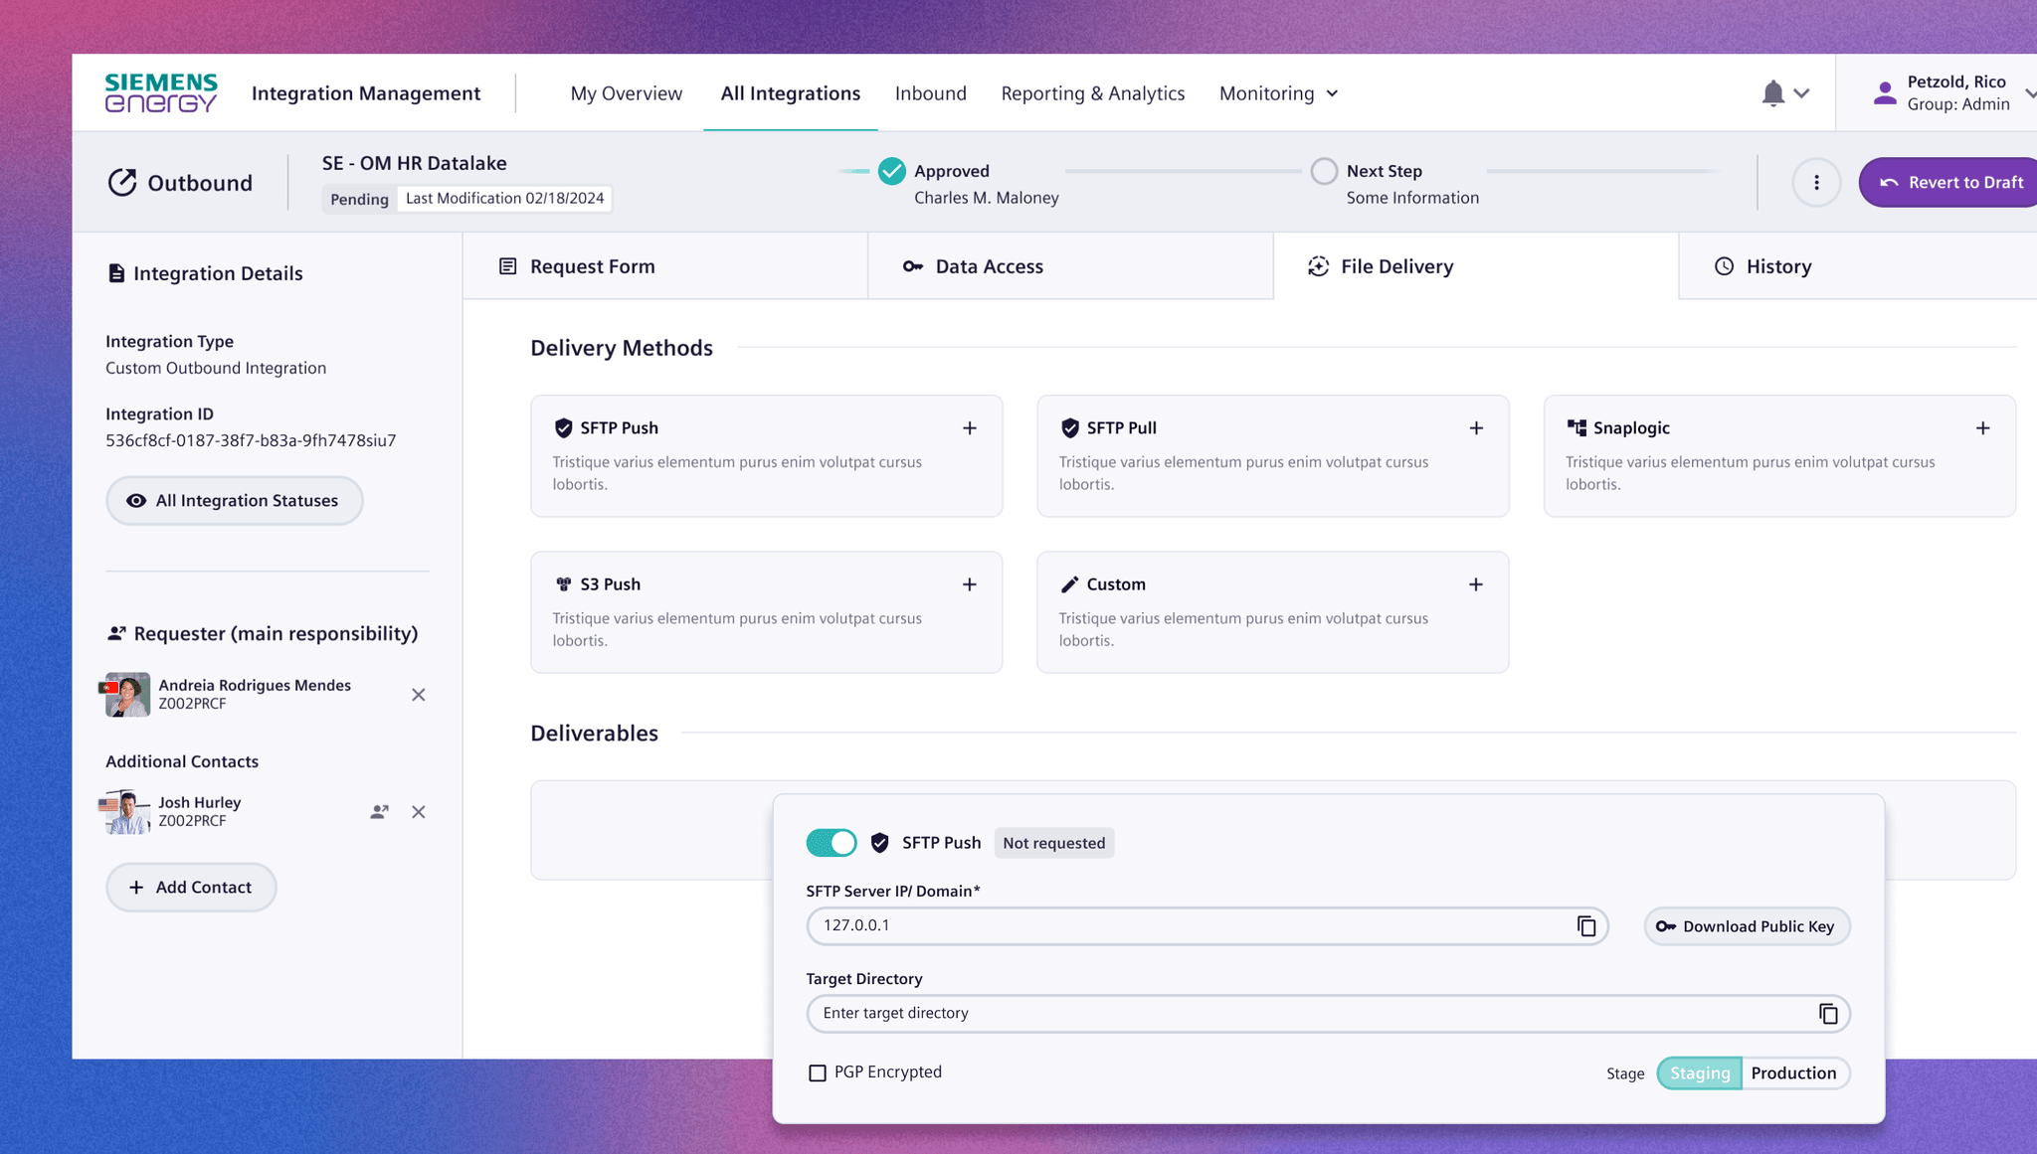Add the Snaplogic delivery method plus icon

click(1982, 428)
